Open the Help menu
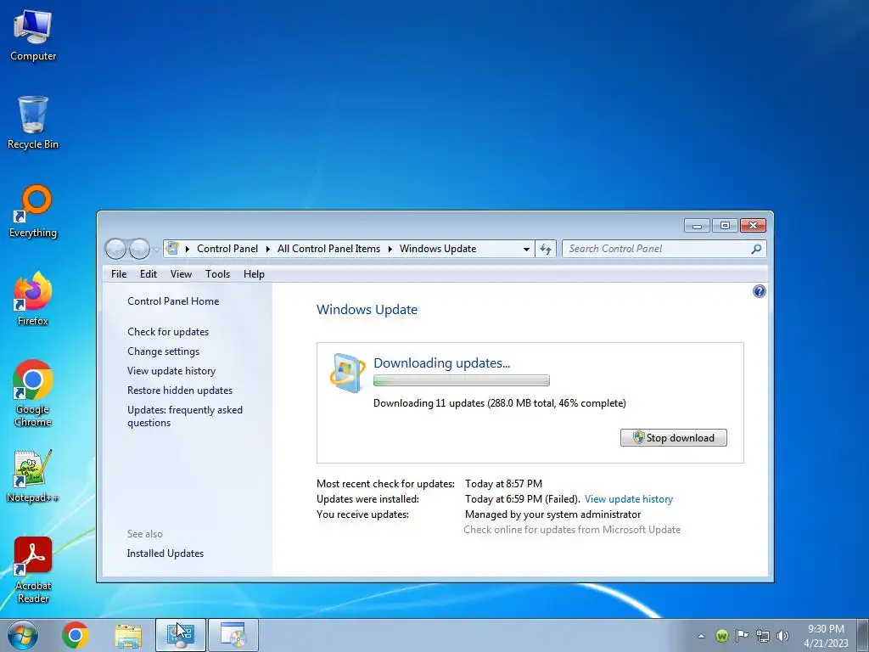 pos(254,274)
